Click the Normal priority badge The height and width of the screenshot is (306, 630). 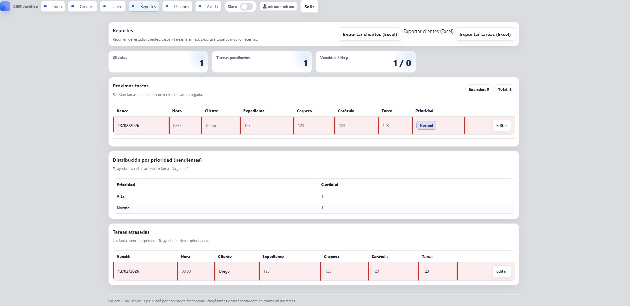point(426,125)
